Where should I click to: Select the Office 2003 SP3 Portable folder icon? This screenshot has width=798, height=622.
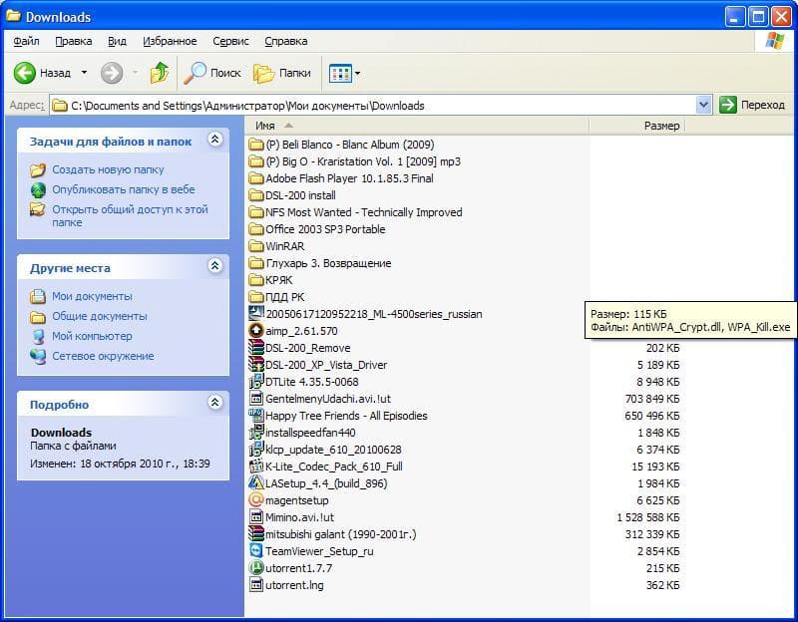click(x=256, y=229)
